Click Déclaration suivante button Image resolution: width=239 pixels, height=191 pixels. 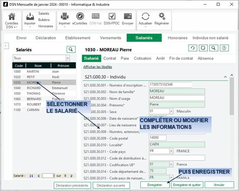pyautogui.click(x=111, y=185)
